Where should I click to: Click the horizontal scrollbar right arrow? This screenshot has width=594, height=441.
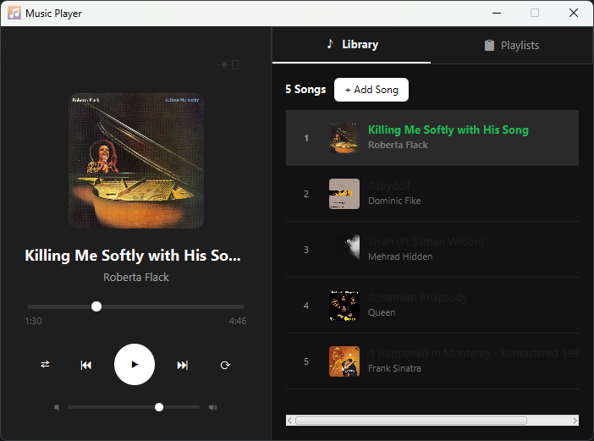[575, 420]
